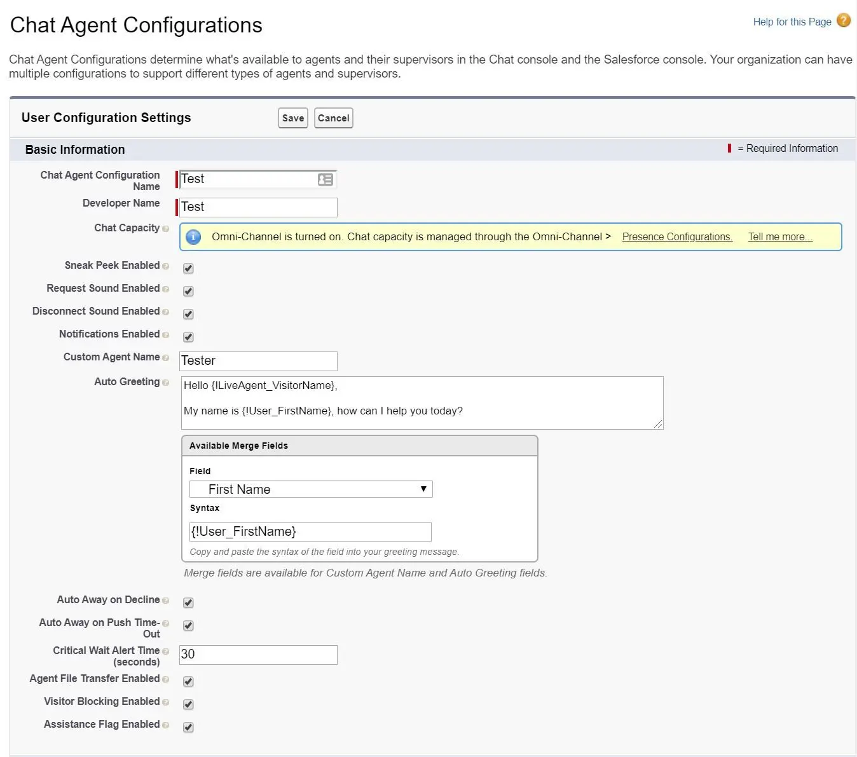Disable Assistance Flag Enabled checkbox
Screen dimensions: 857x757
(x=188, y=727)
